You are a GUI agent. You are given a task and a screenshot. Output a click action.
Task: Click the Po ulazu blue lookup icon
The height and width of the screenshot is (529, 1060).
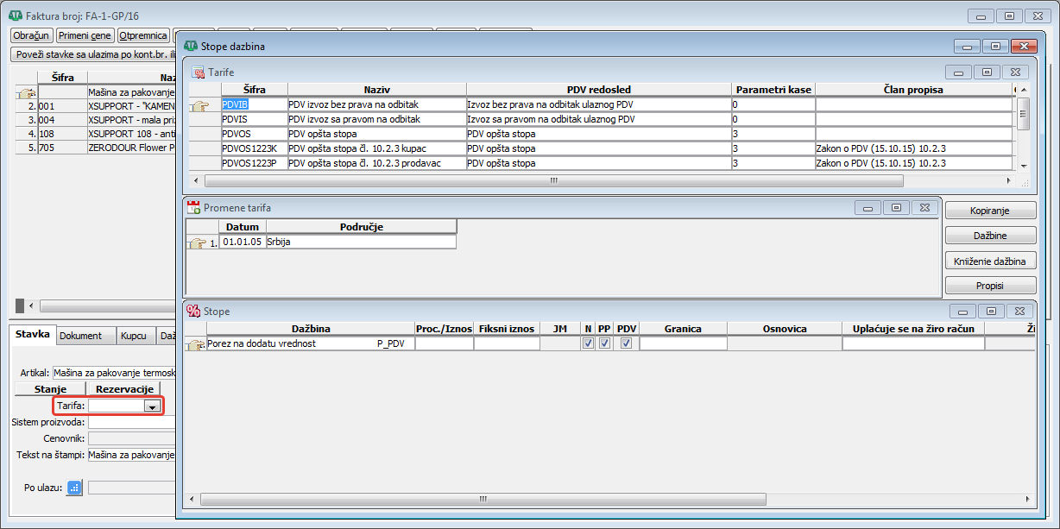click(74, 488)
